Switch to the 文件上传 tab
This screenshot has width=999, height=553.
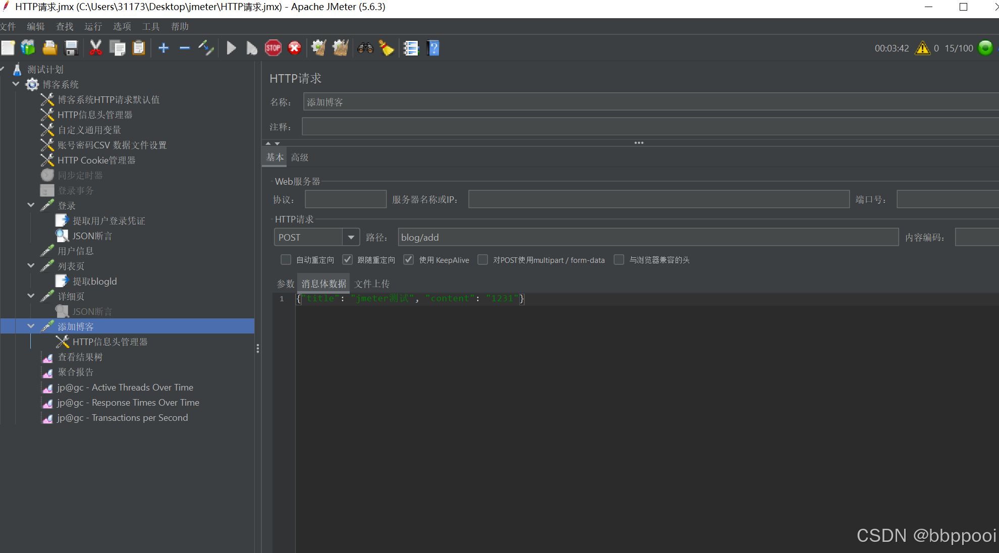[372, 284]
